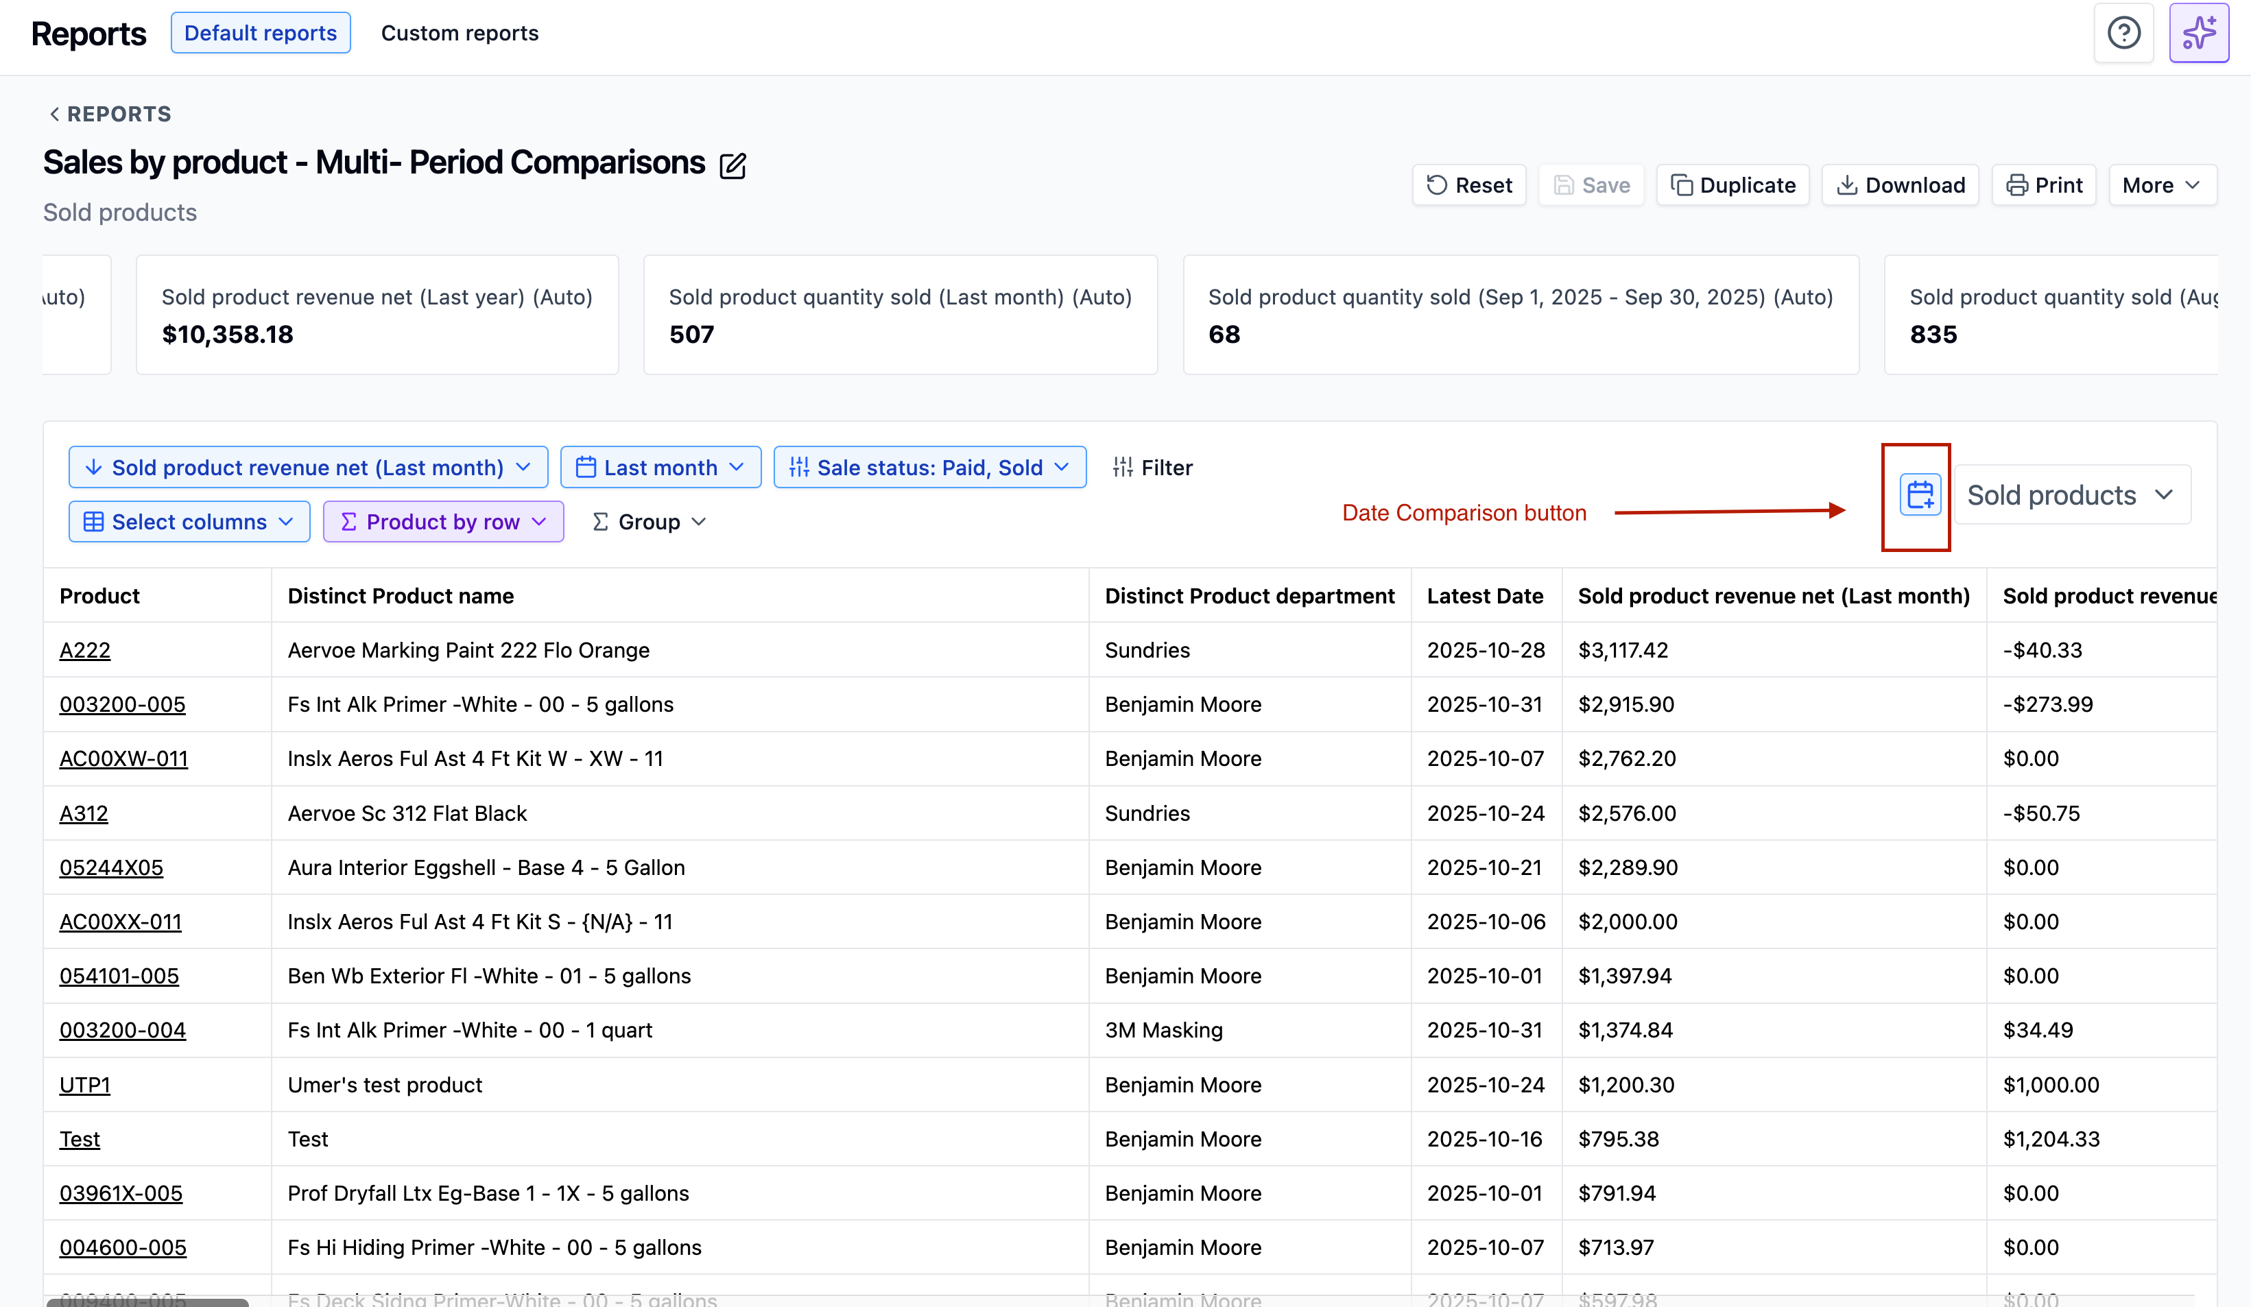Click the Reset button with arrow icon
The image size is (2251, 1307).
point(1468,185)
